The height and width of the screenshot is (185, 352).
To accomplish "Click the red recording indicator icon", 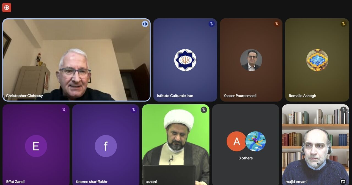I will coord(7,7).
